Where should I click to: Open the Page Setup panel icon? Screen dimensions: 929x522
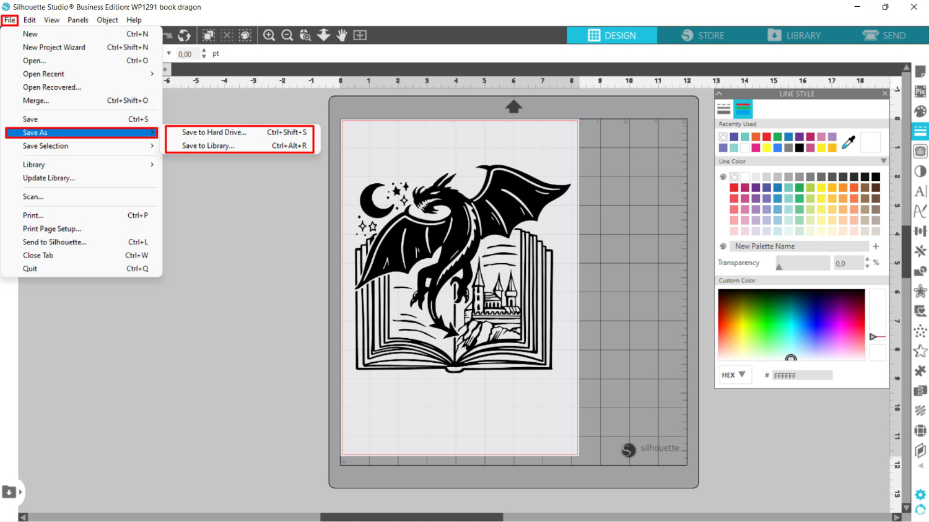pyautogui.click(x=920, y=72)
